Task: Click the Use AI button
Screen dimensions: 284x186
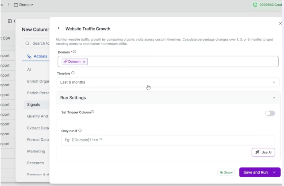Action: tap(263, 152)
